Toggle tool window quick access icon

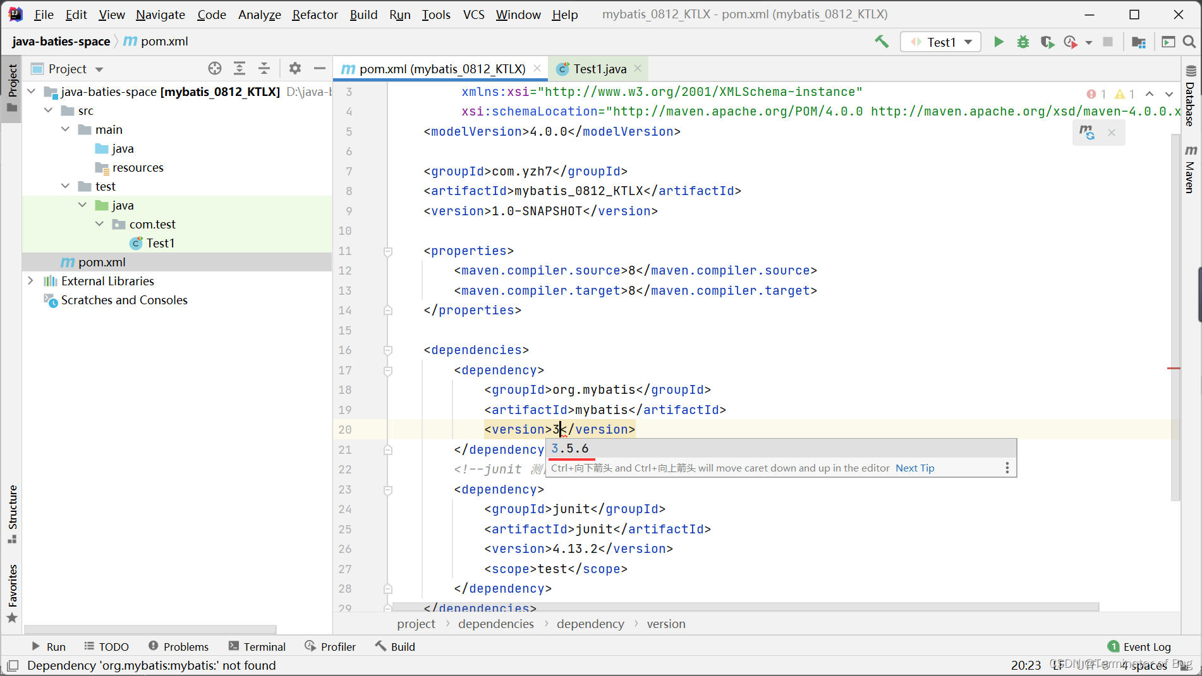[13, 665]
